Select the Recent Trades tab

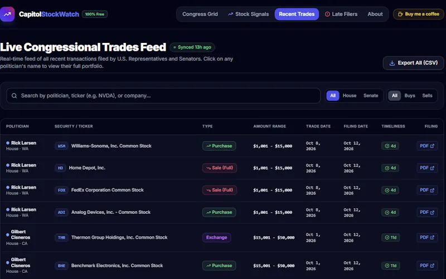(x=297, y=14)
